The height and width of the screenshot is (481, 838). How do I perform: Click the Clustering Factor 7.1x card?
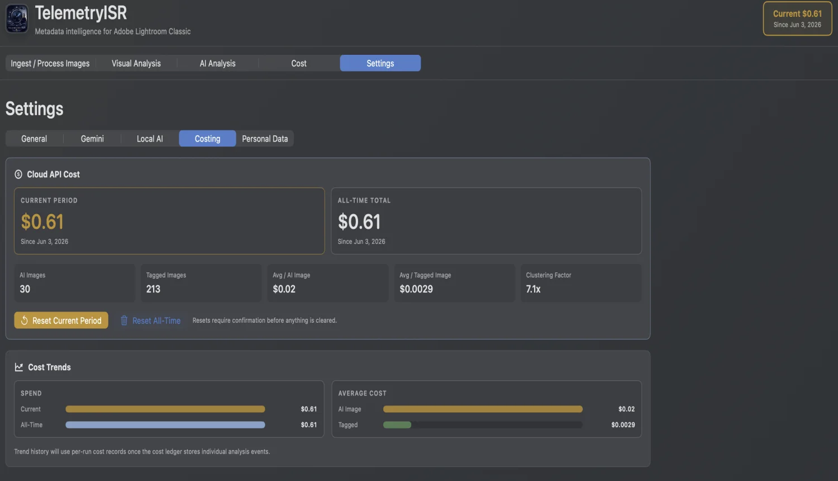[x=581, y=283]
